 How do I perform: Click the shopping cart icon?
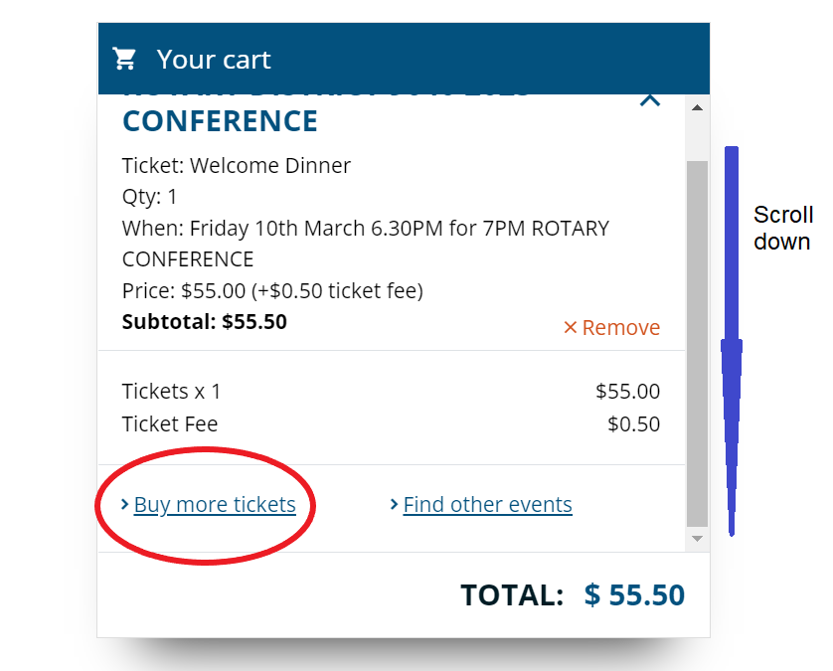[124, 59]
